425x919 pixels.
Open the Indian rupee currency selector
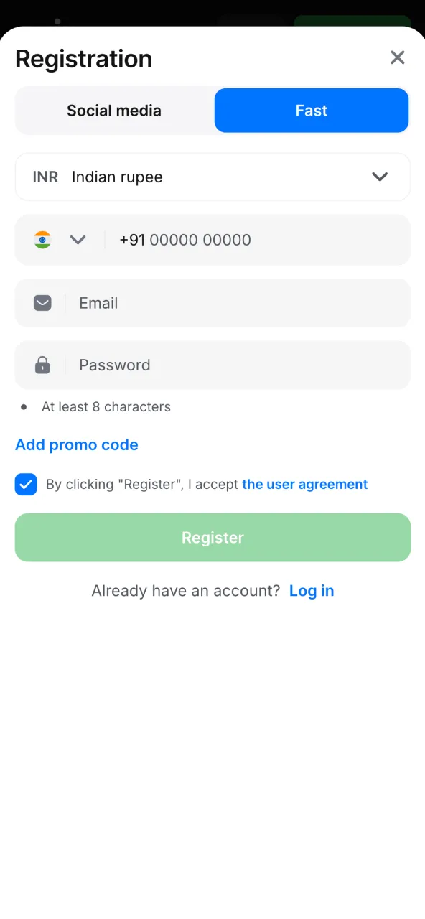[212, 177]
